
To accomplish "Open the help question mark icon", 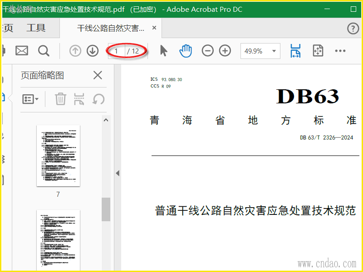I will (353, 29).
